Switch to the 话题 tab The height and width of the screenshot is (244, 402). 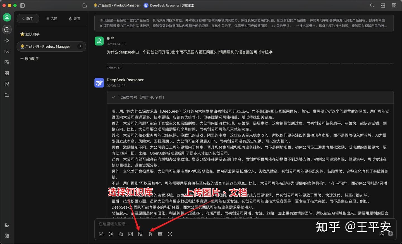51,18
